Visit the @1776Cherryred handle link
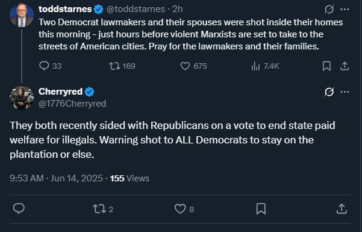 tap(72, 104)
